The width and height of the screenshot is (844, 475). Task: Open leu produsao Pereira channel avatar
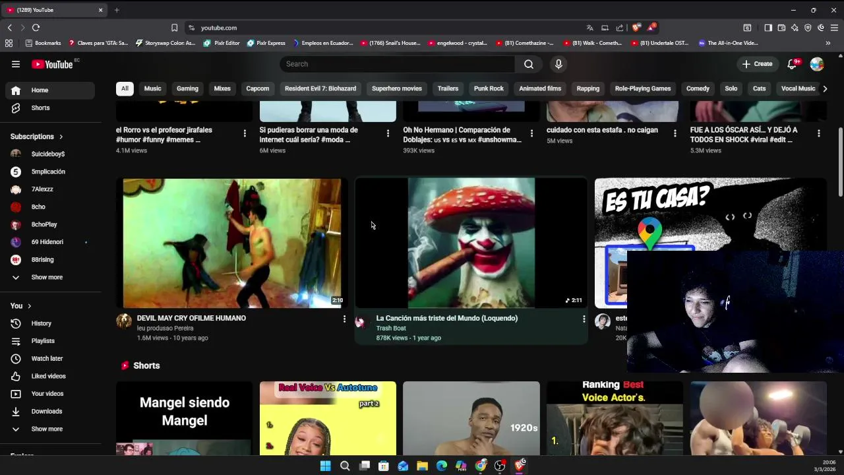pyautogui.click(x=124, y=321)
